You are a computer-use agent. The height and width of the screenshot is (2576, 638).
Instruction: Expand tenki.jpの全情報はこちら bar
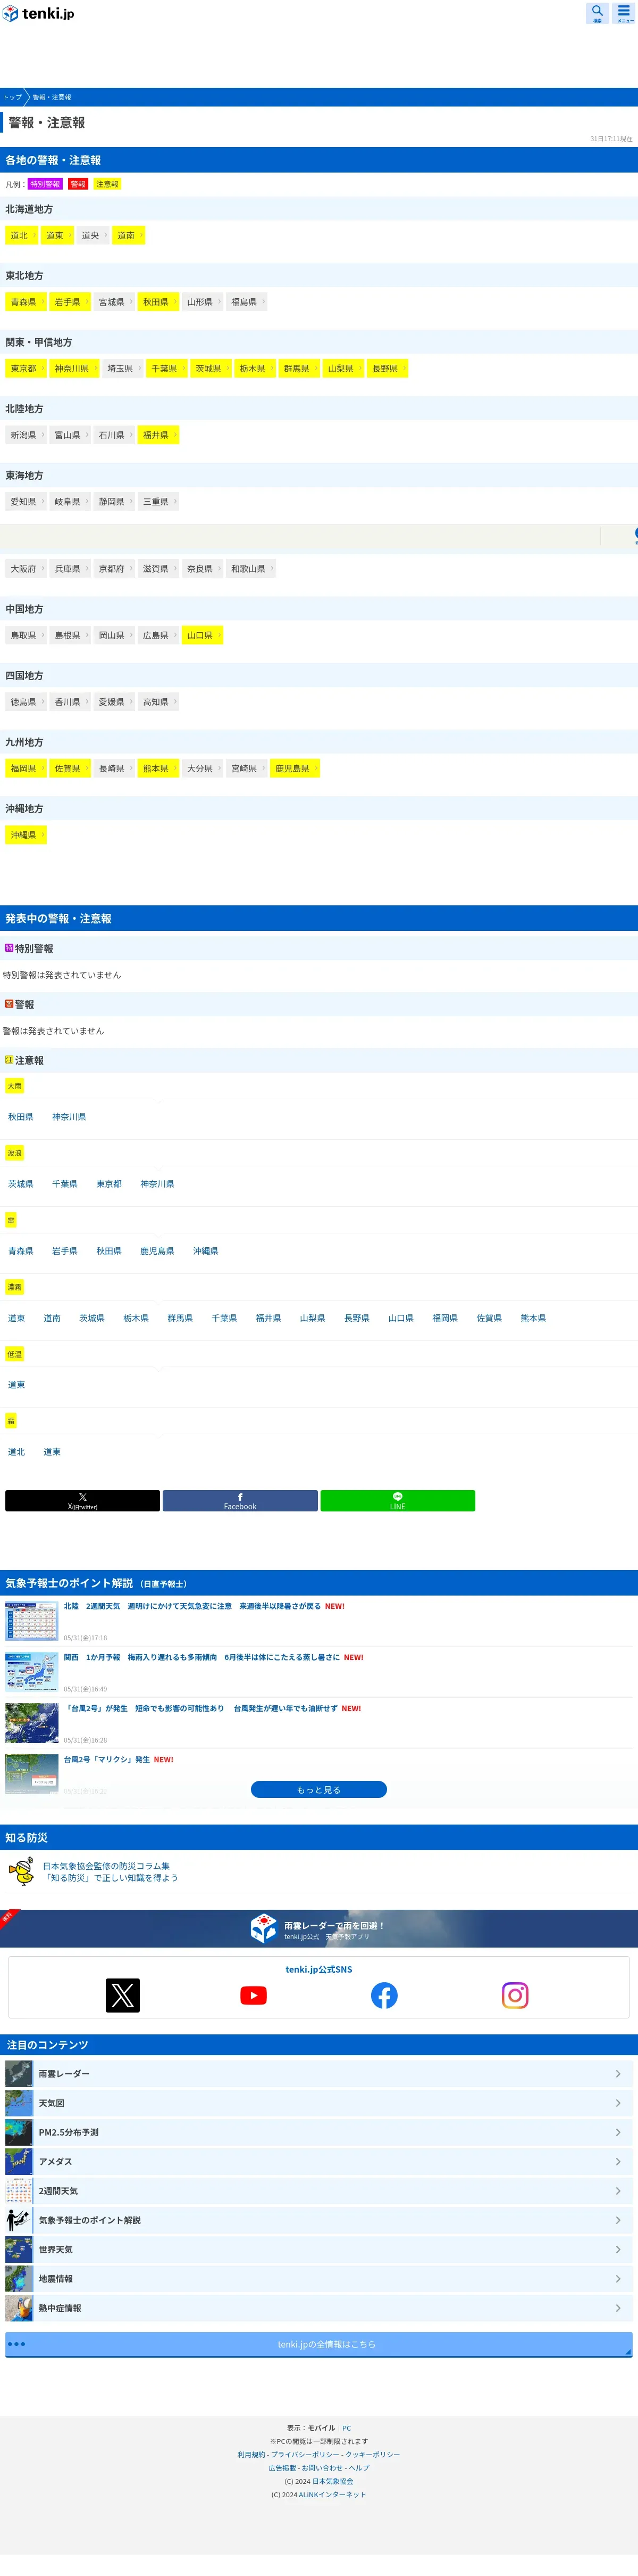click(318, 2344)
